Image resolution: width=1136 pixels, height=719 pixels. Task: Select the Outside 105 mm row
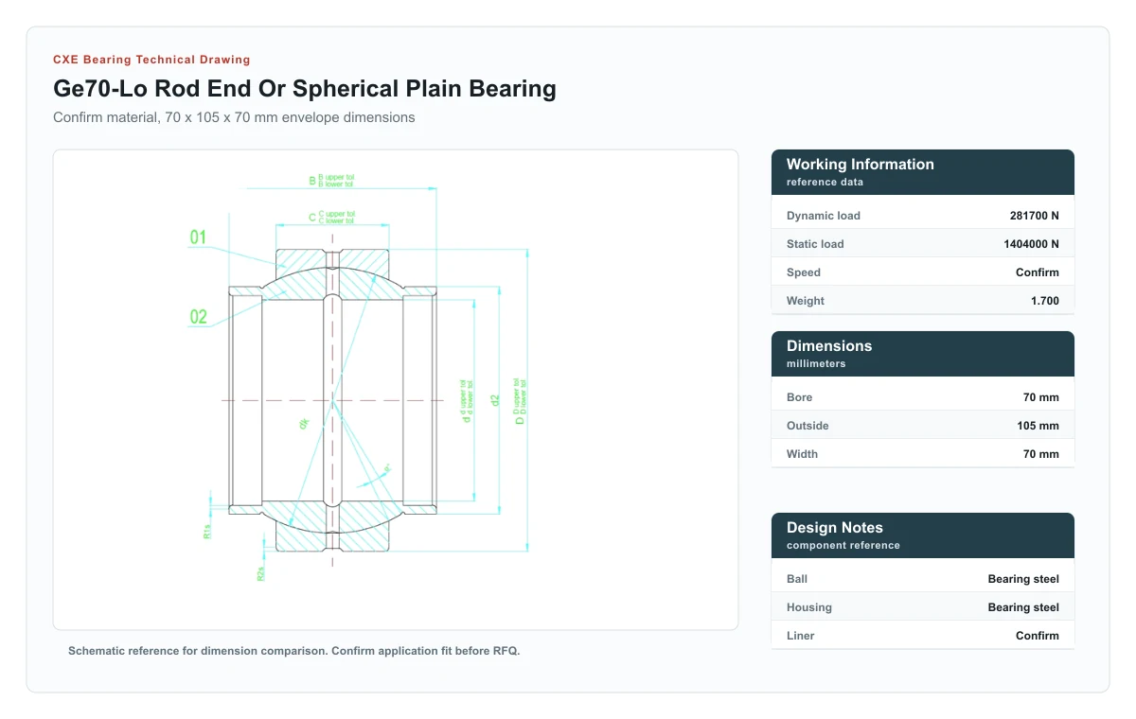[923, 426]
